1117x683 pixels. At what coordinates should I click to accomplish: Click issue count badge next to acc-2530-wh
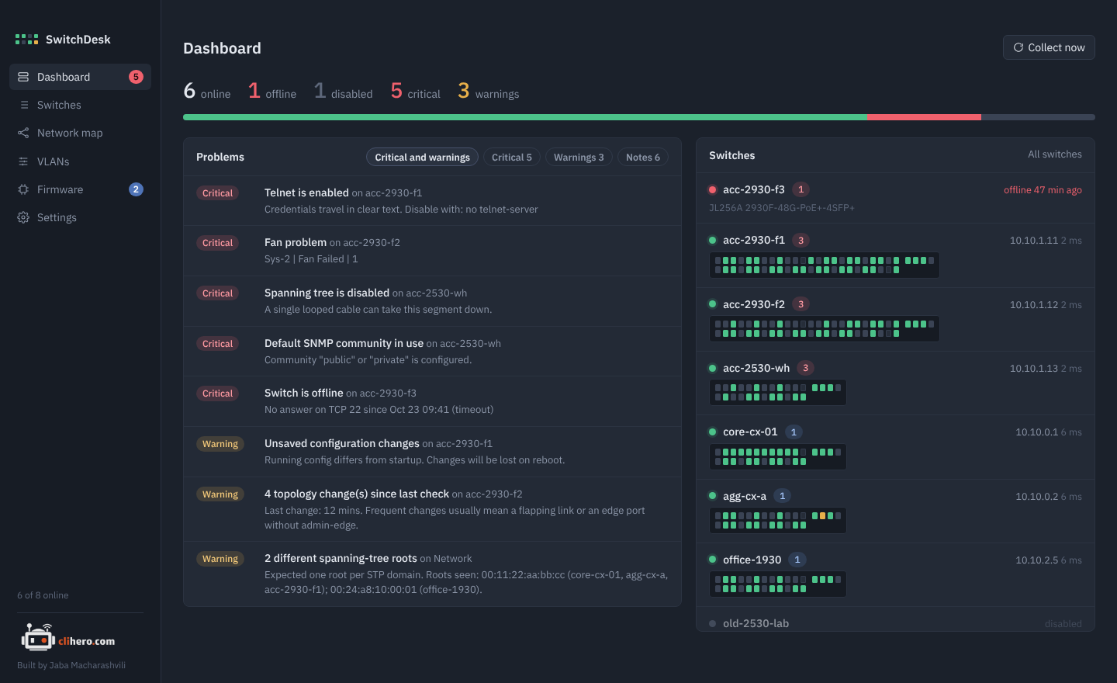point(805,368)
